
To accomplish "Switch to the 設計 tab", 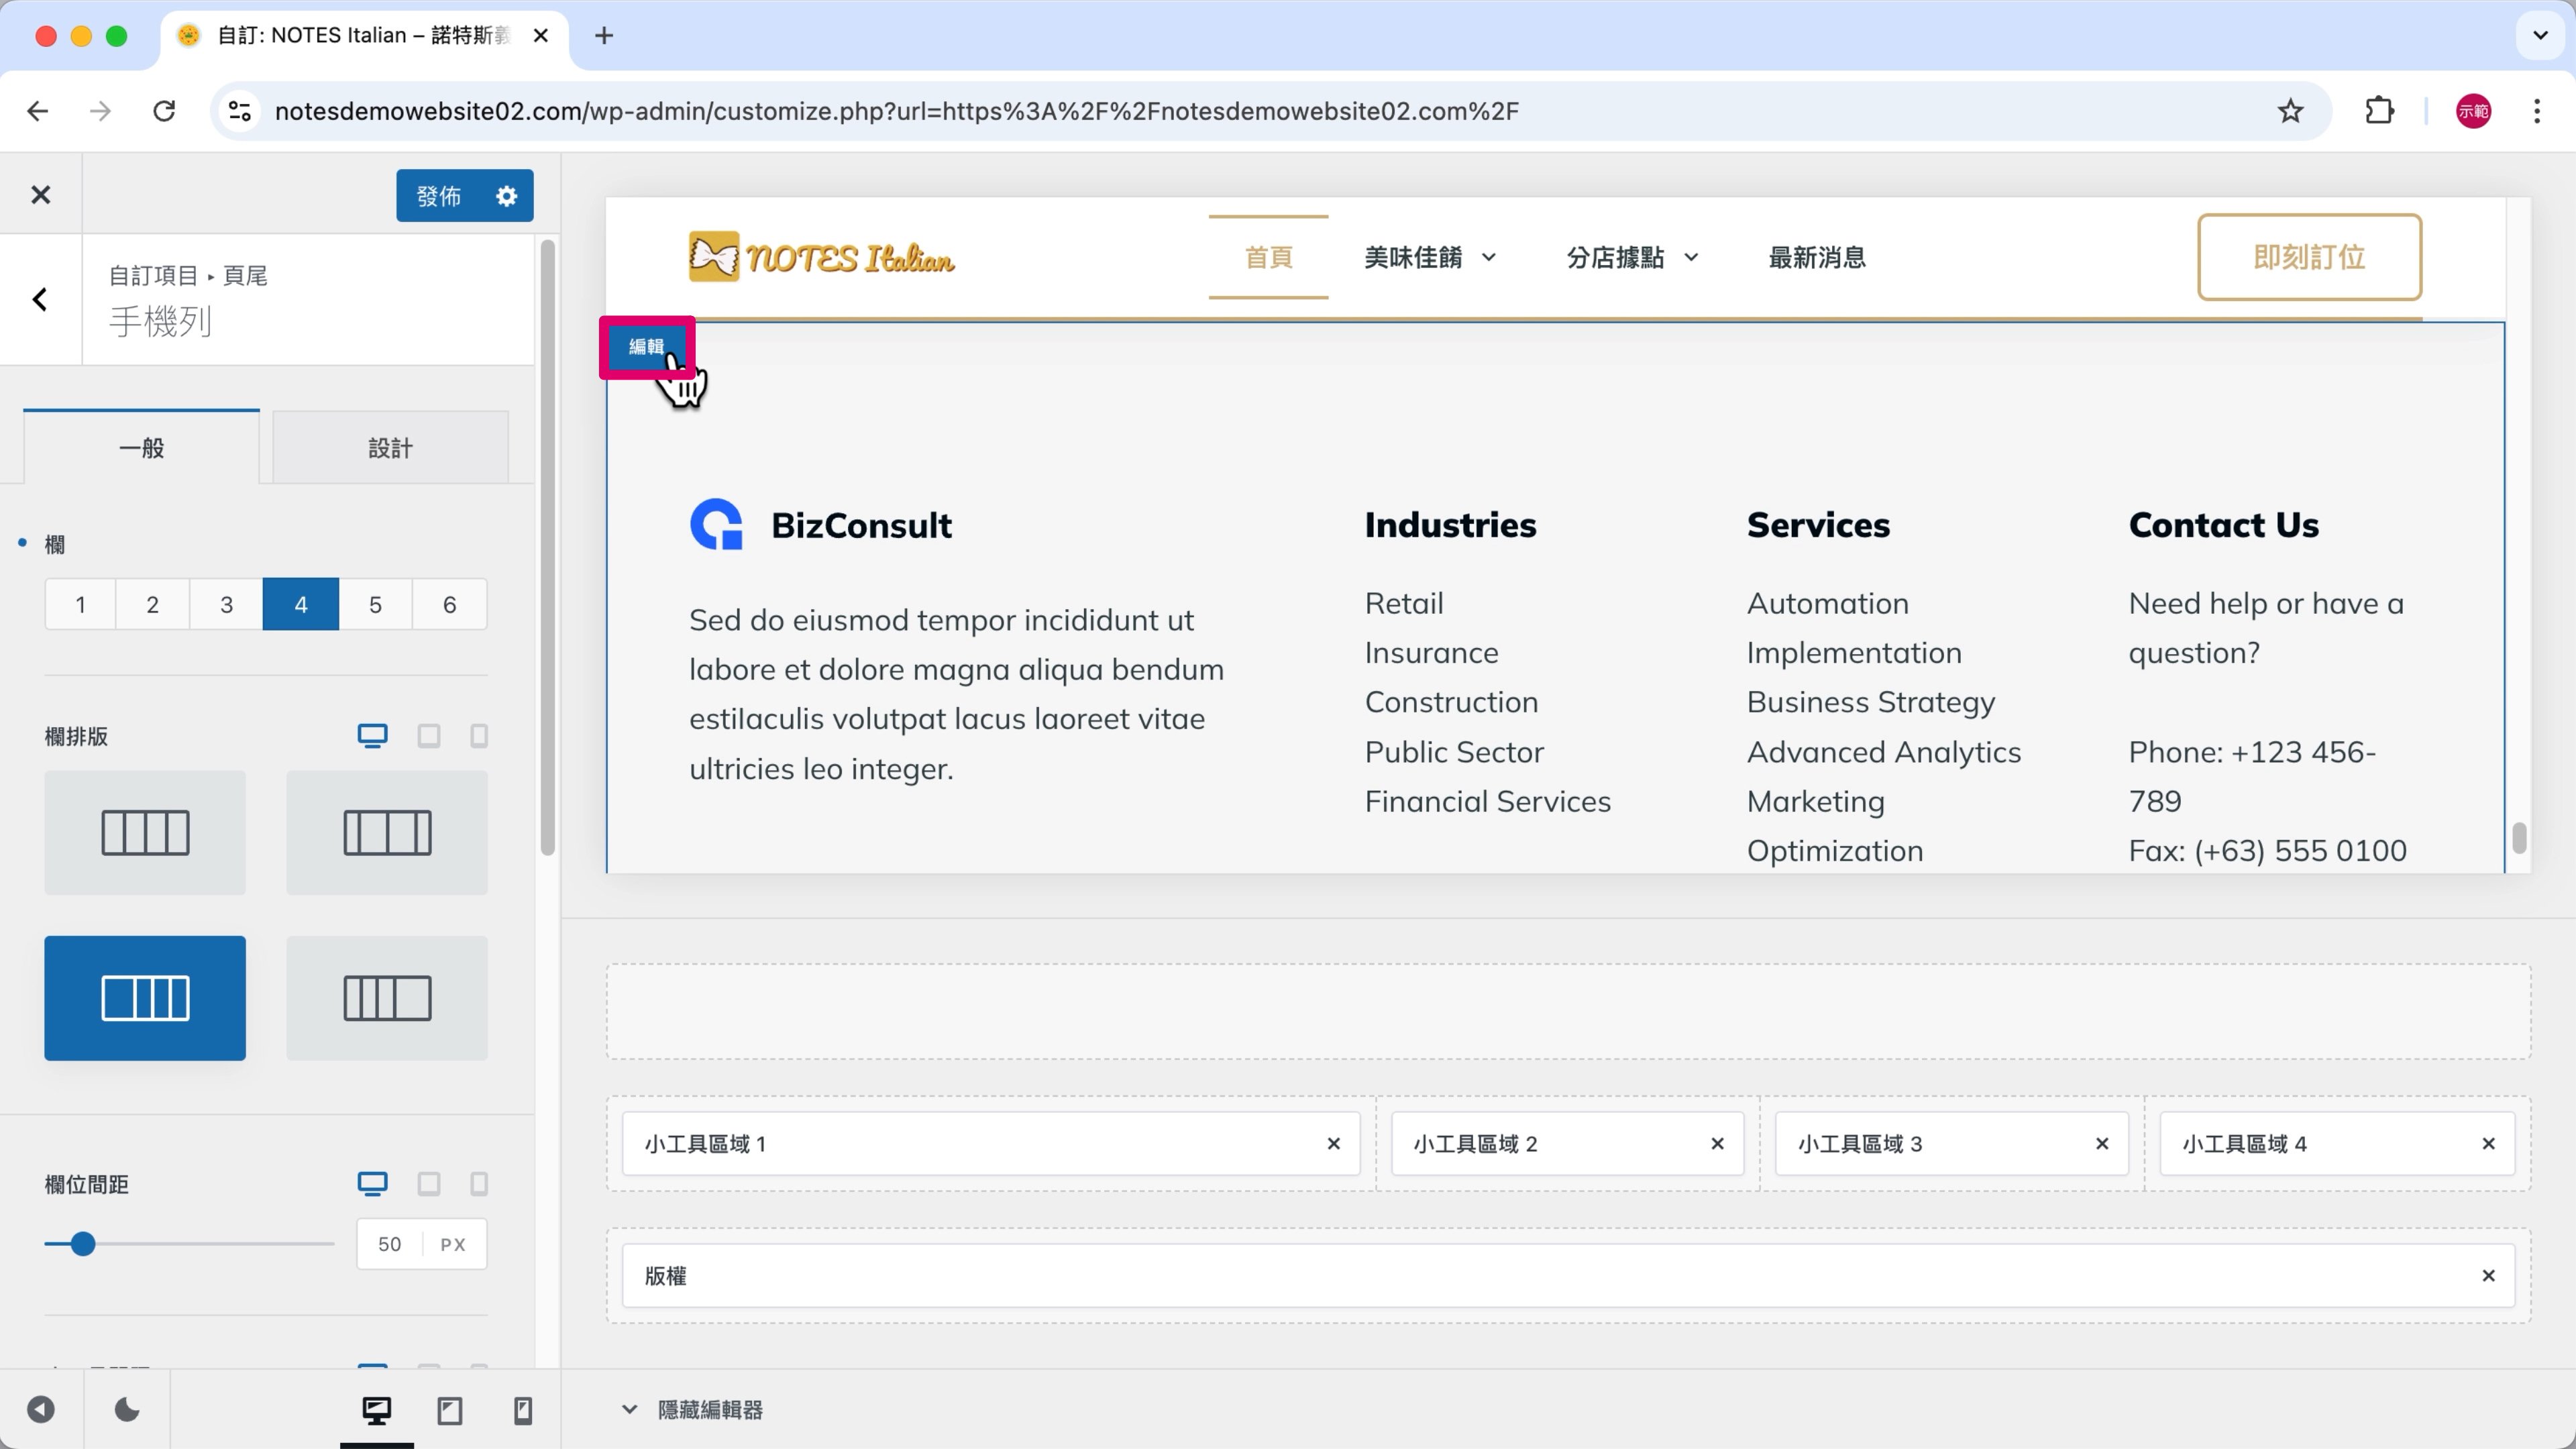I will click(x=389, y=448).
